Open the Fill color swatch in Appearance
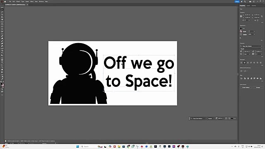265x149 pixels. [x=241, y=28]
